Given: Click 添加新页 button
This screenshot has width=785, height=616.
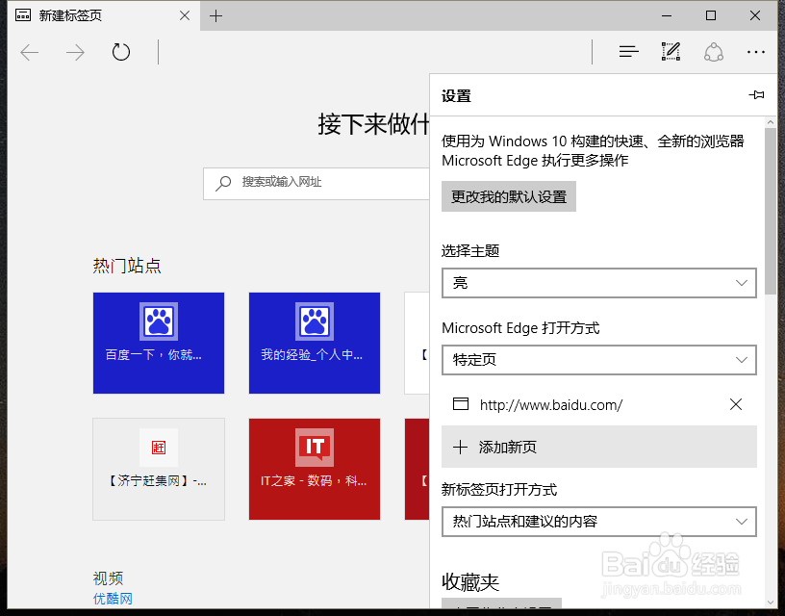Looking at the screenshot, I should (x=598, y=447).
